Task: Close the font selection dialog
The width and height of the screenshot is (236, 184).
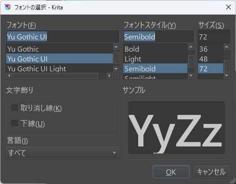Action: [228, 7]
